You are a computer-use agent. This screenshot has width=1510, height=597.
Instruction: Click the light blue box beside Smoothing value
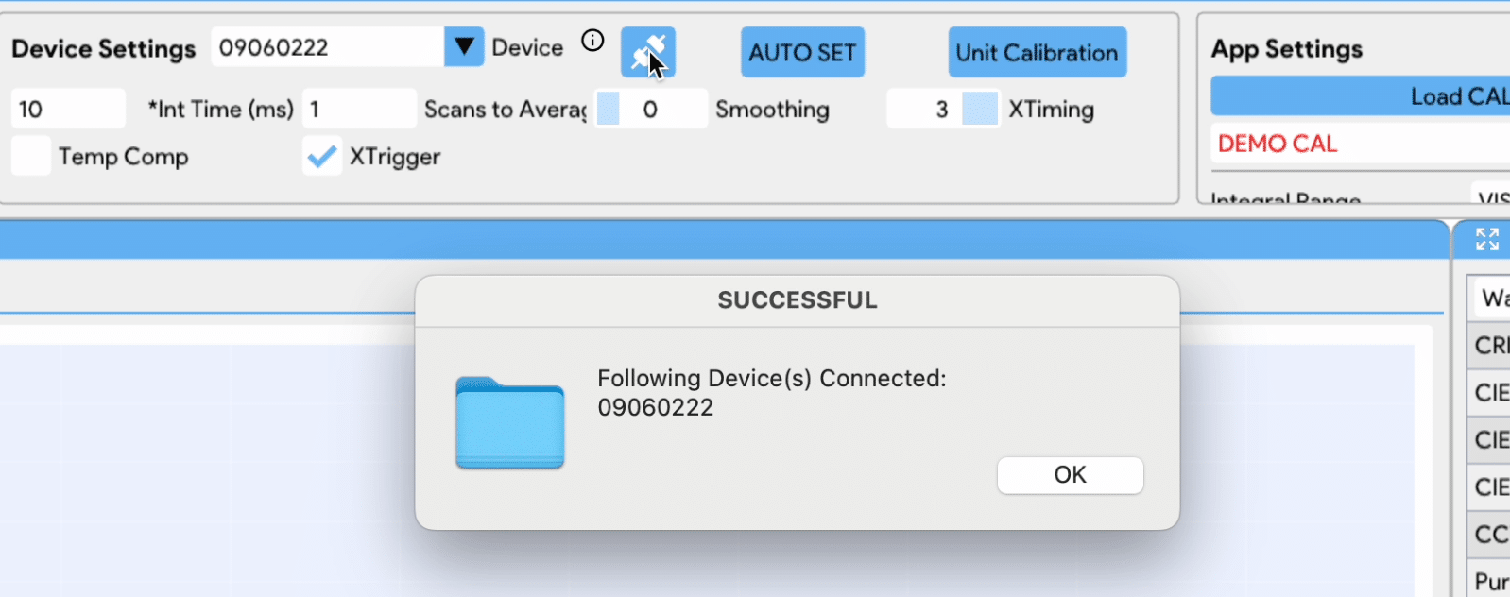click(x=609, y=109)
